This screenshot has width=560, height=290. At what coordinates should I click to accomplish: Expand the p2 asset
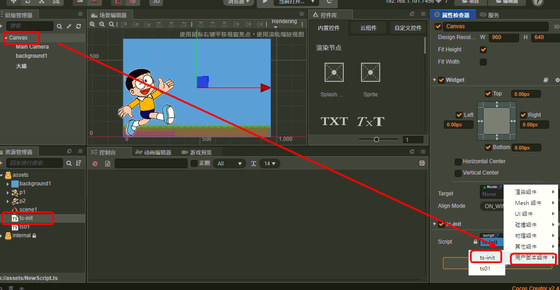tap(7, 201)
